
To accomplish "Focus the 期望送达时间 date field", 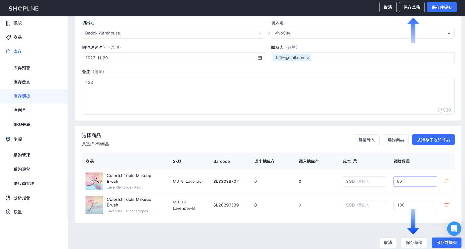I will click(x=174, y=58).
